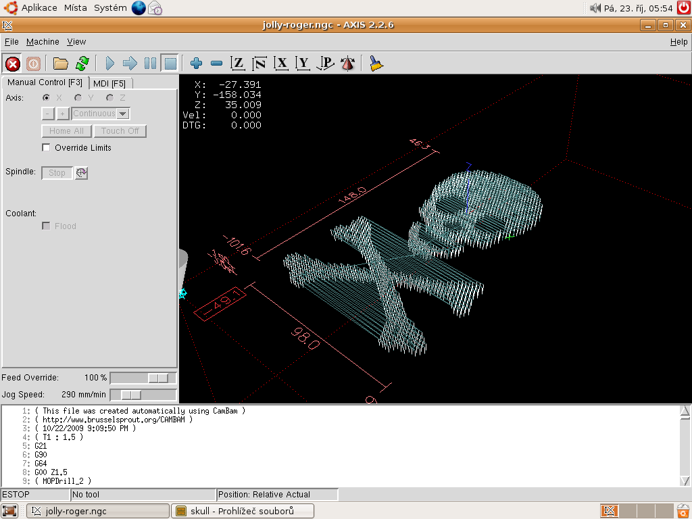The width and height of the screenshot is (692, 519).
Task: Run the program with play icon
Action: [x=110, y=64]
